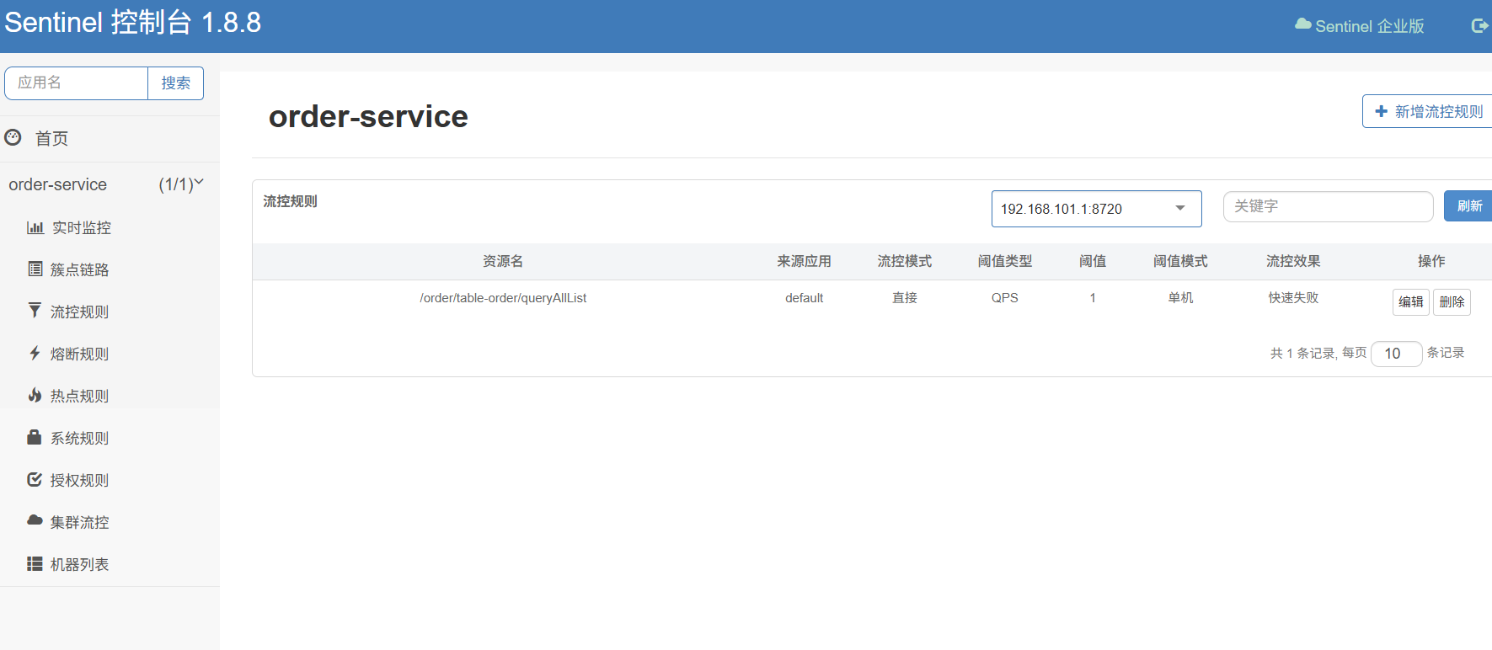Click the check-square icon for 授权规则
This screenshot has width=1492, height=650.
(x=35, y=479)
